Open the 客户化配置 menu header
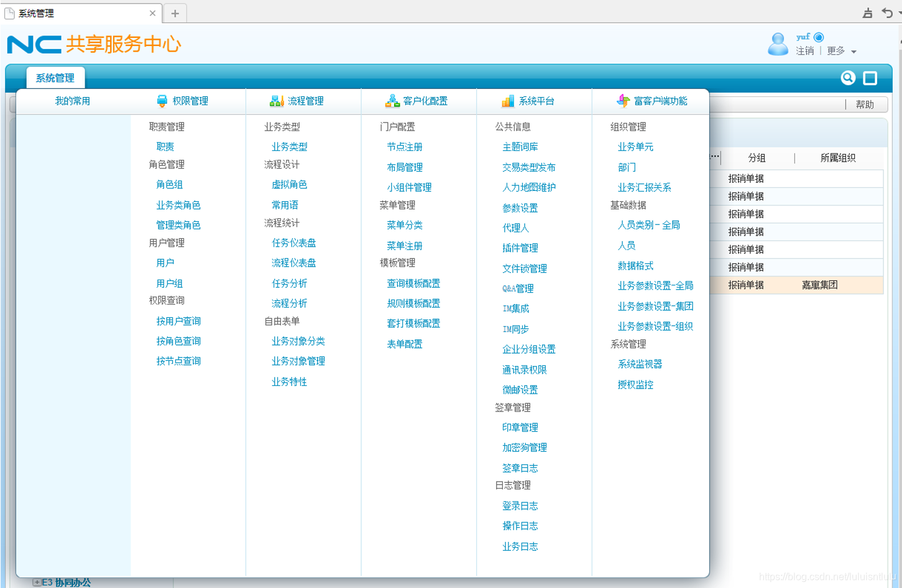This screenshot has width=902, height=588. [x=425, y=101]
